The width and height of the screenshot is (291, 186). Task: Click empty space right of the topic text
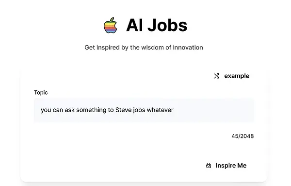click(x=213, y=110)
